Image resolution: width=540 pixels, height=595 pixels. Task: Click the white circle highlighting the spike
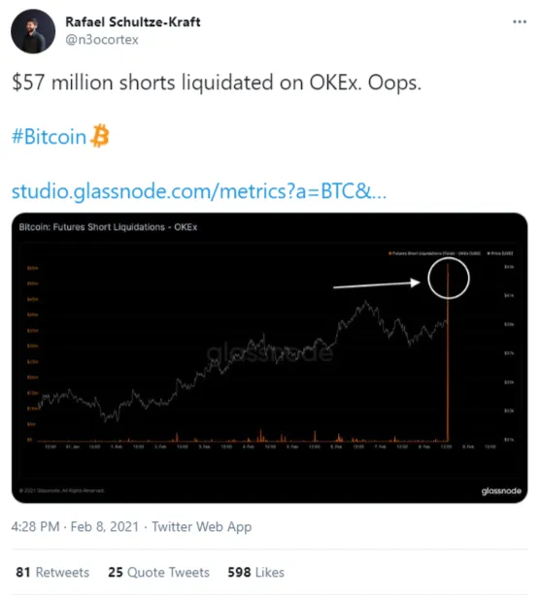tap(449, 279)
